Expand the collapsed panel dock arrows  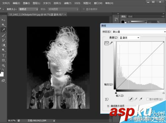point(118,14)
